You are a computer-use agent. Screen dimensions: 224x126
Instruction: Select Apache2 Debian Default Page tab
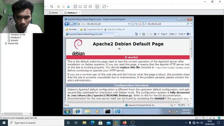click(90, 34)
